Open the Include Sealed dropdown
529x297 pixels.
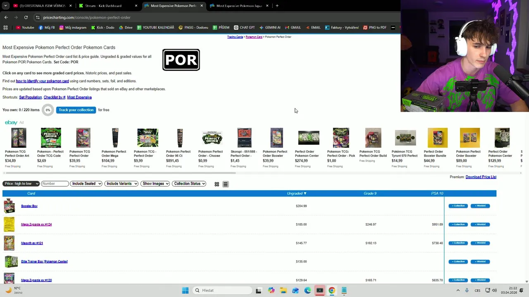coord(86,184)
